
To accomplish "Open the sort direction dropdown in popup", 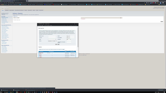I will point(55,41).
